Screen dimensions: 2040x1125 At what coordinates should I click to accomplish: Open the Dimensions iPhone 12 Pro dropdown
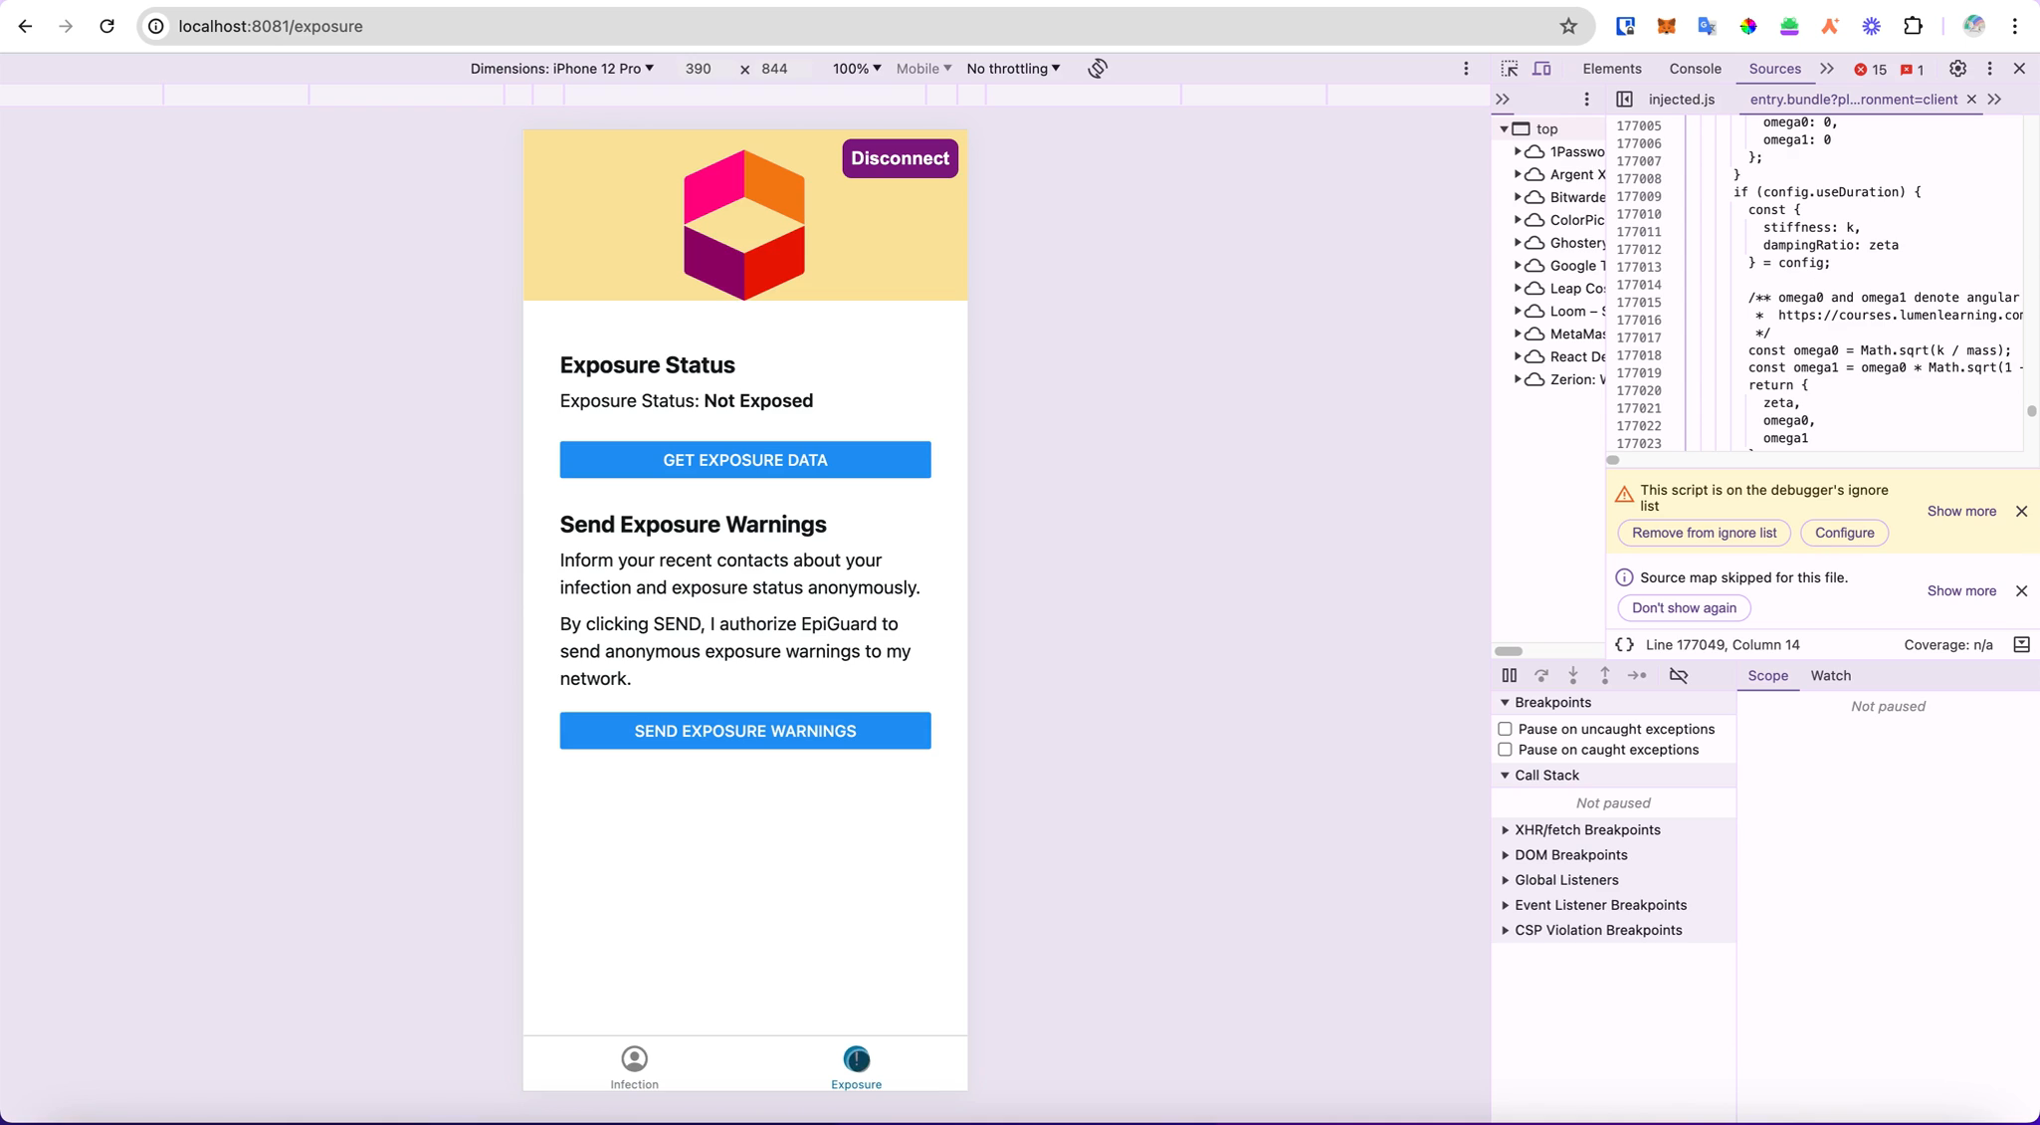coord(562,69)
